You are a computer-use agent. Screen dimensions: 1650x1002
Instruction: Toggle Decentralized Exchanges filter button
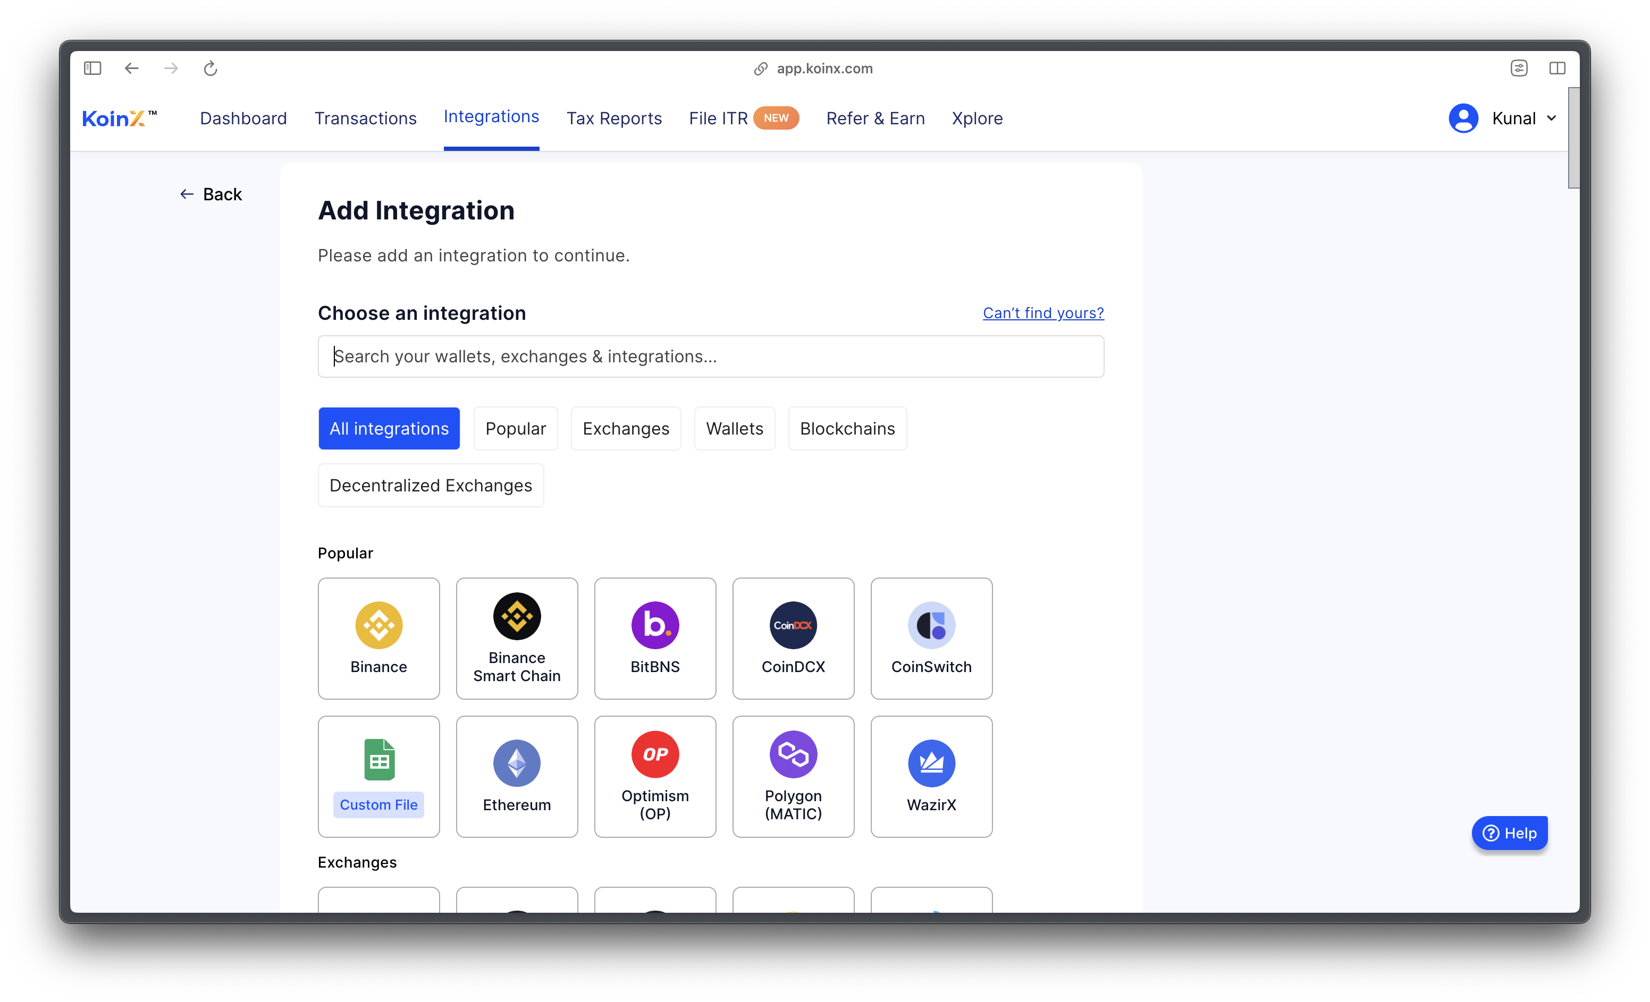(430, 485)
